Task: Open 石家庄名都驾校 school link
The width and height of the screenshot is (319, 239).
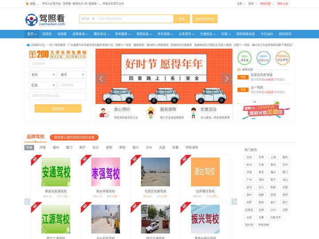Action: (x=156, y=191)
